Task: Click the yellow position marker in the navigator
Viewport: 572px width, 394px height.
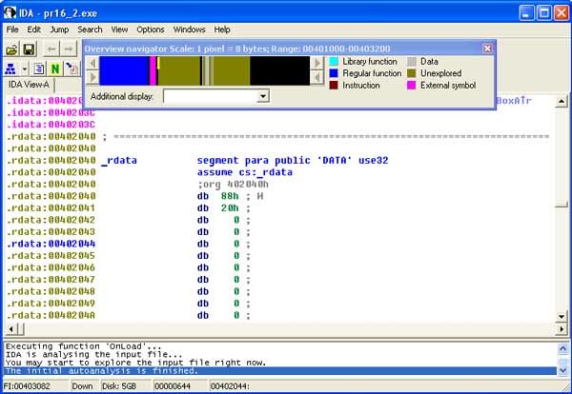Action: pos(158,63)
